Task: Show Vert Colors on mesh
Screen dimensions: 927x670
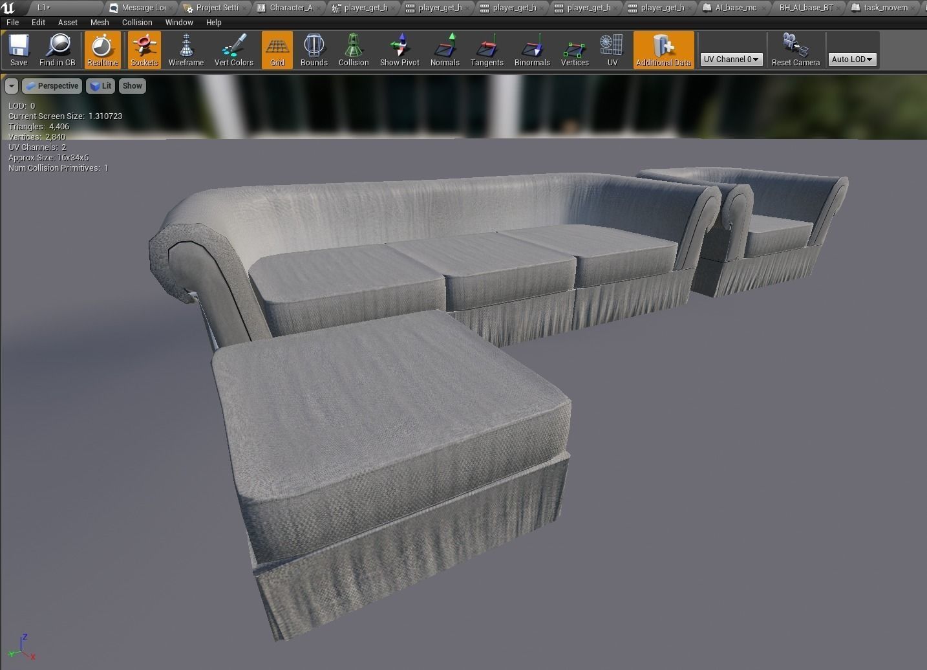Action: click(234, 50)
